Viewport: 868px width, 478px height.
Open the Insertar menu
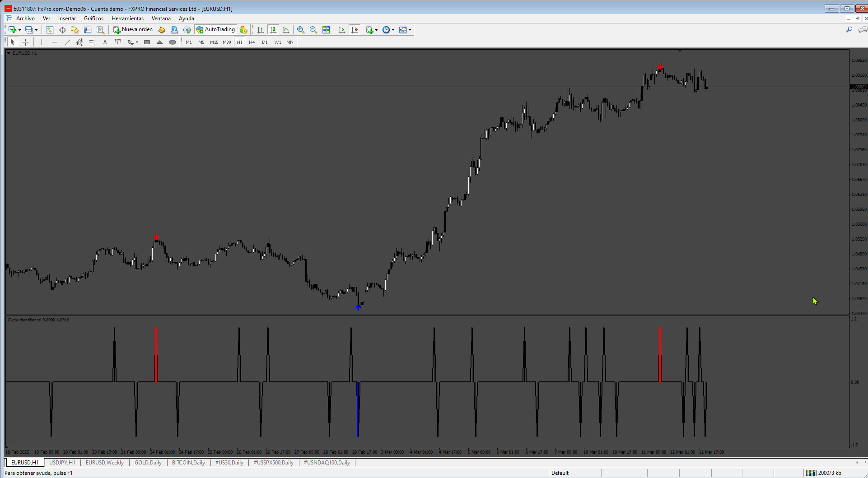click(67, 19)
